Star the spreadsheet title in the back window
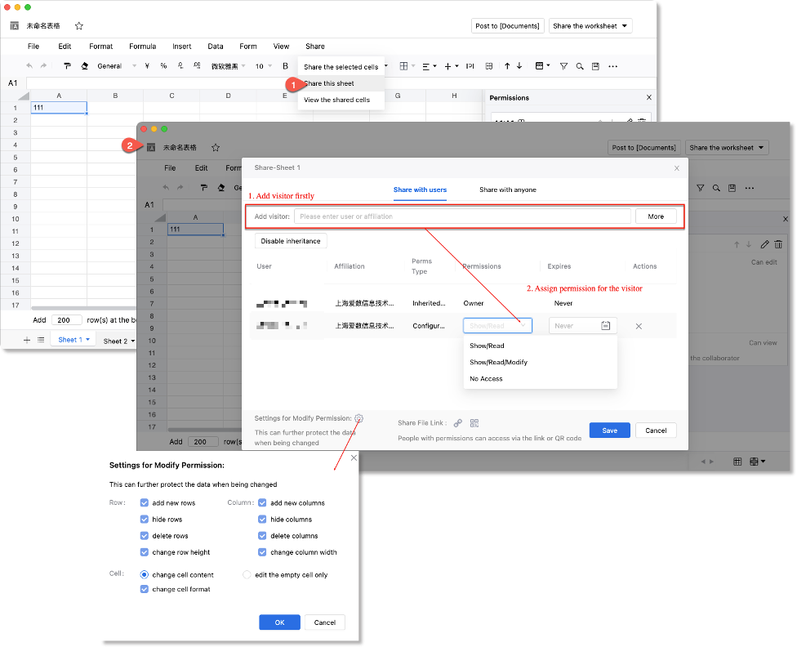797x647 pixels. click(x=79, y=26)
